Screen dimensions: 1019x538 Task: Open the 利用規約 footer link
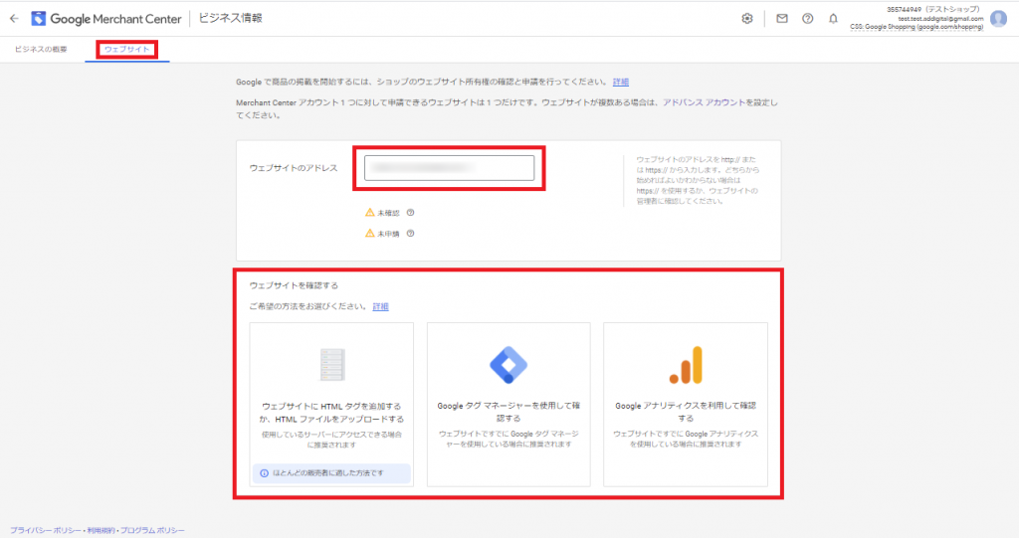click(x=102, y=531)
